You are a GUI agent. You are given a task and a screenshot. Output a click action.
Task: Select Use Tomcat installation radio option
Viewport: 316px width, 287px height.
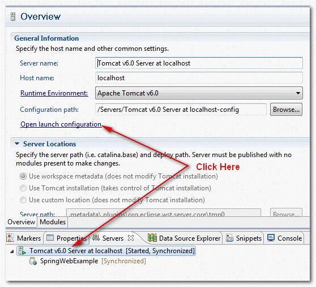(23, 188)
